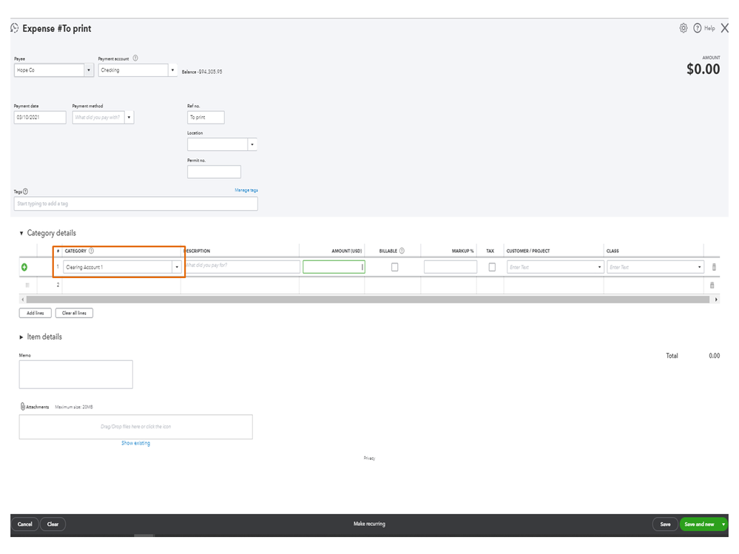The height and width of the screenshot is (554, 739).
Task: Click the Tags help icon
Action: pos(25,192)
